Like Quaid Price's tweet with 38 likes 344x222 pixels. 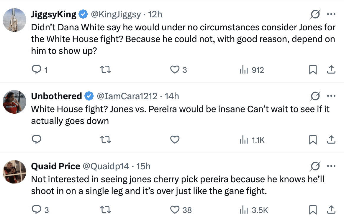tap(175, 210)
